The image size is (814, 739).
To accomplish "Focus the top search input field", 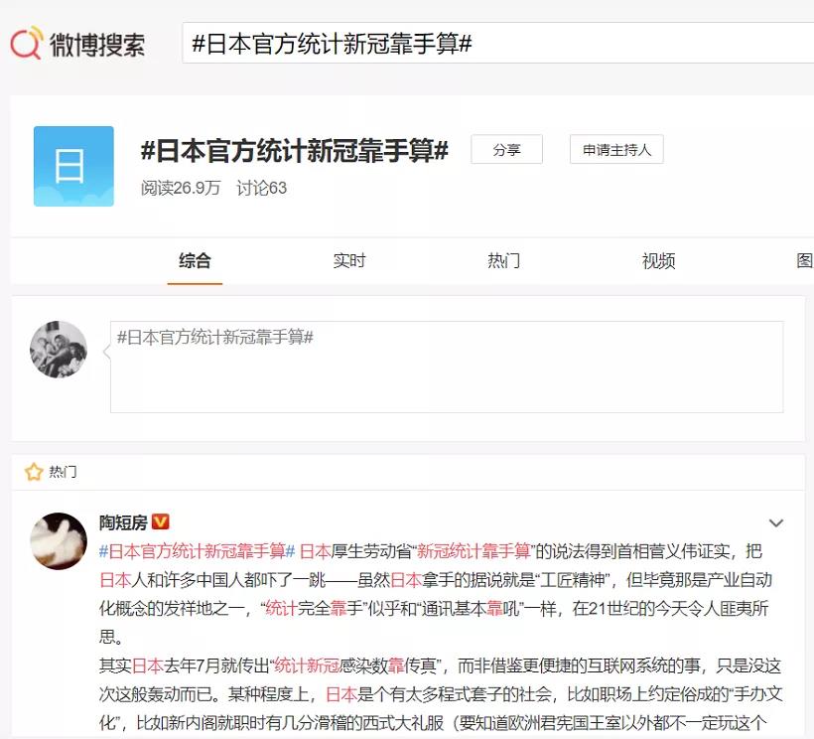I will point(498,43).
